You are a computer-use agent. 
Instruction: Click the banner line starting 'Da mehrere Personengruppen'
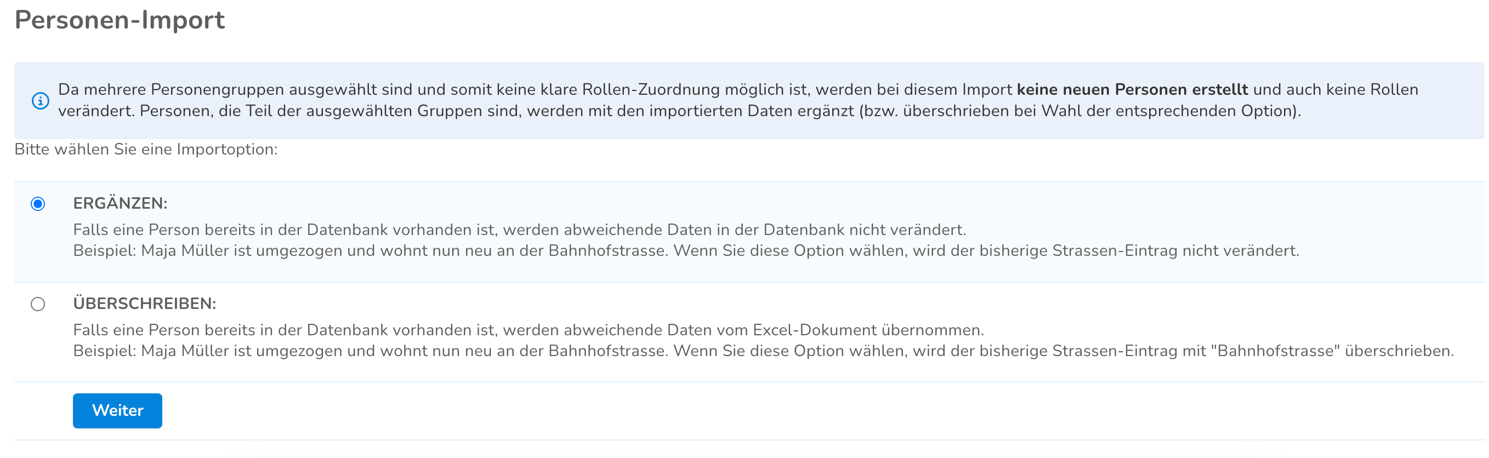(738, 89)
